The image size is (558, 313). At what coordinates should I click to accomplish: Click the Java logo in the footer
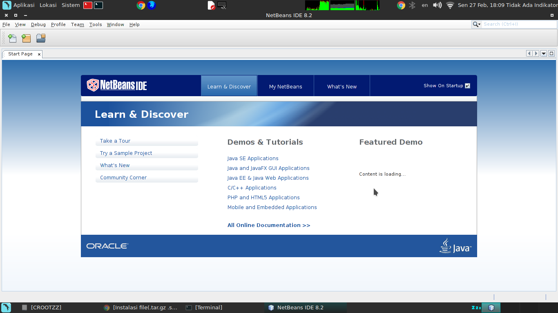(455, 246)
